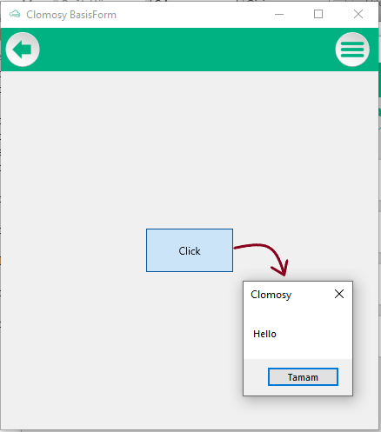381x432 pixels.
Task: Go back with the green arrow icon
Action: [x=23, y=50]
